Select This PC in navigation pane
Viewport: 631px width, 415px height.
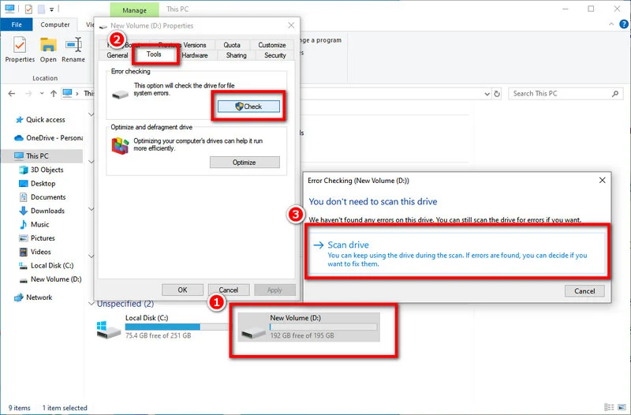(x=37, y=155)
